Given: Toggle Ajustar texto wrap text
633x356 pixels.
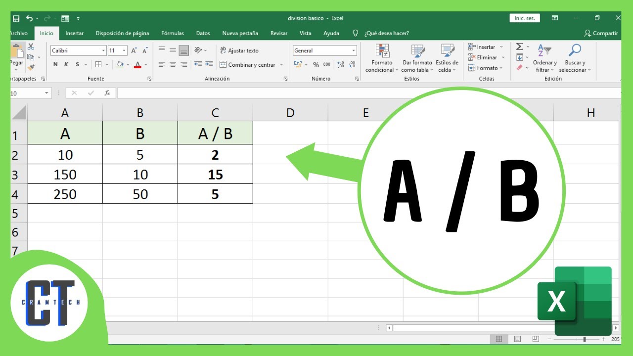Looking at the screenshot, I should (239, 50).
